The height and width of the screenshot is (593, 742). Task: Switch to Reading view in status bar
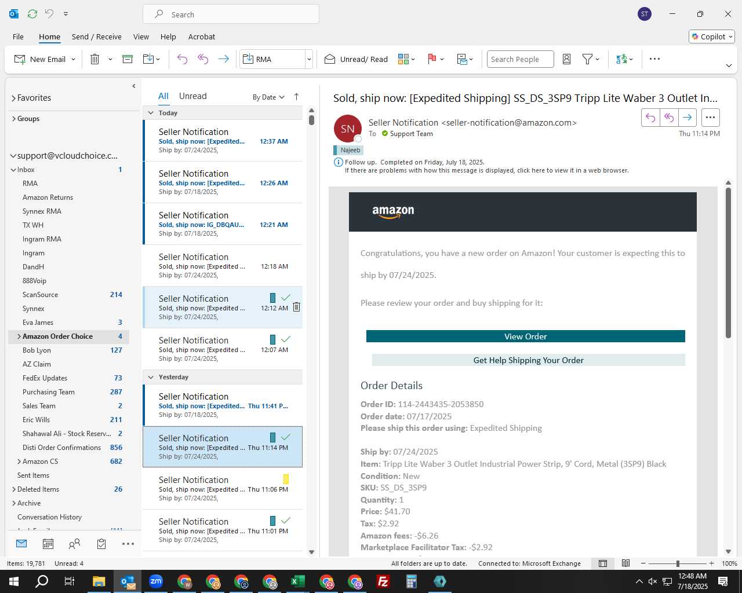[x=626, y=563]
